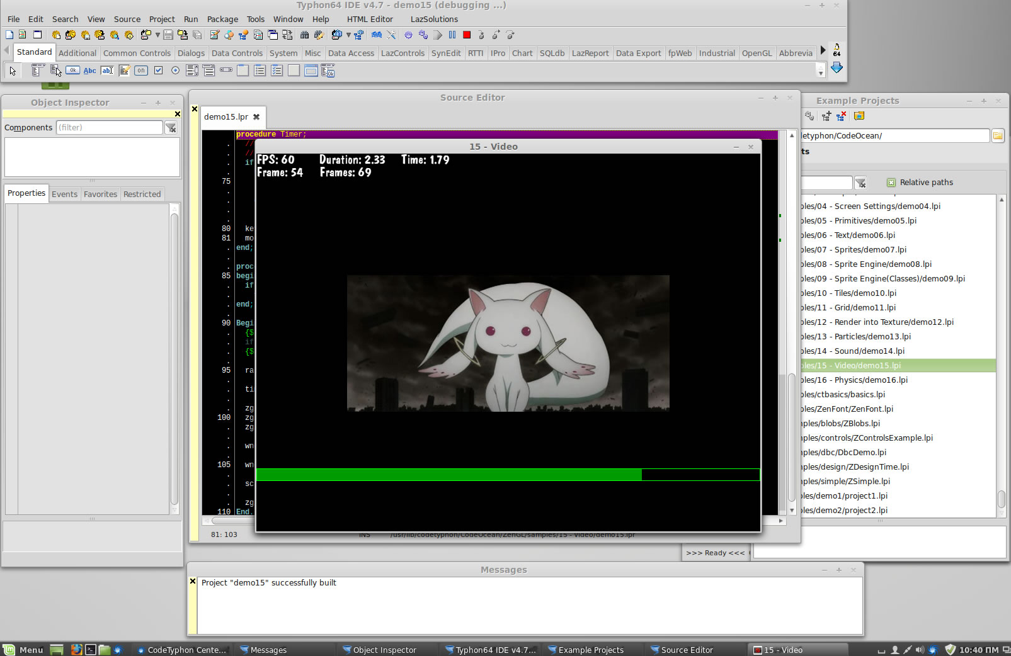This screenshot has width=1011, height=656.
Task: Clear the Example Projects filter
Action: click(860, 183)
